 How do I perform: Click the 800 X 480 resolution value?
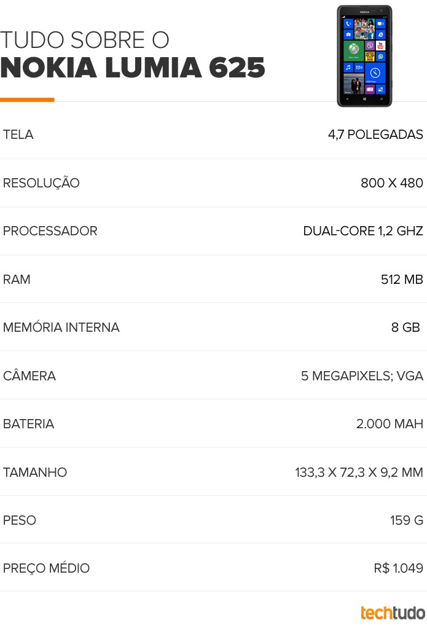391,183
